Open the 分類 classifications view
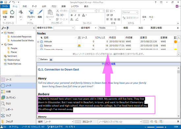181x129 pixels. point(18,91)
